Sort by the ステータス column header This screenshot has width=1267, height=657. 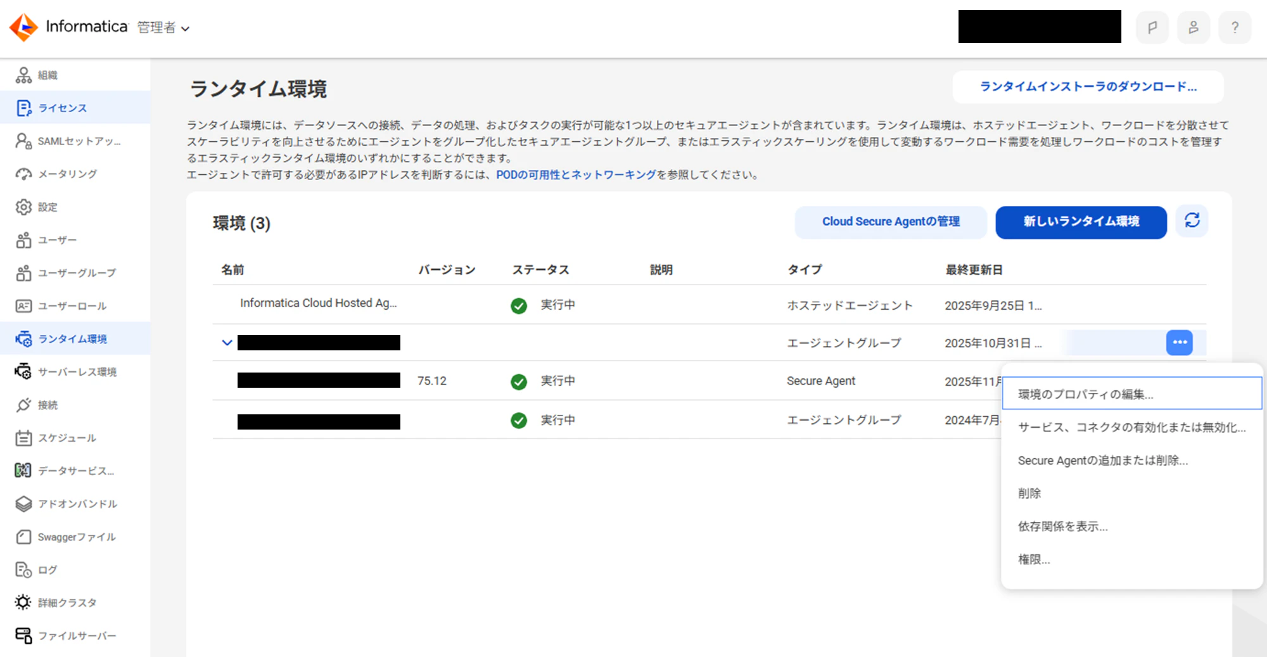[x=540, y=270]
